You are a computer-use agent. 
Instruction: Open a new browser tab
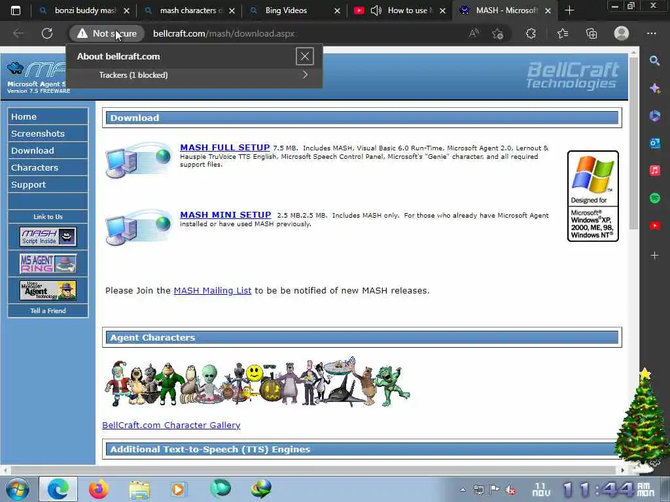(569, 10)
